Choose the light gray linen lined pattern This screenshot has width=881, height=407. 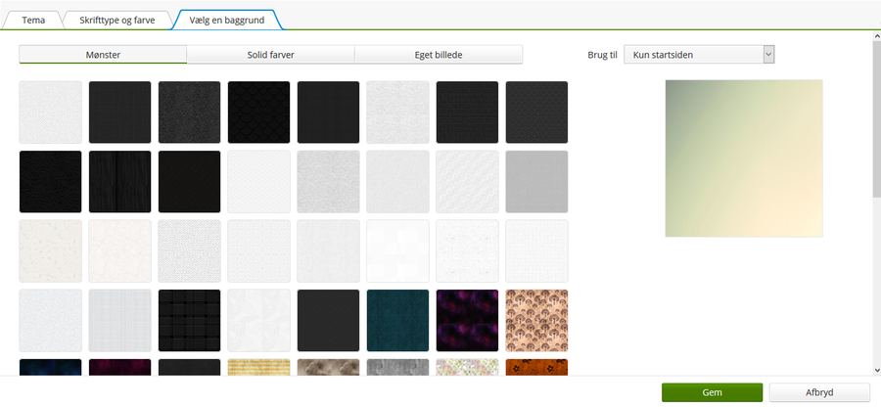(x=119, y=321)
